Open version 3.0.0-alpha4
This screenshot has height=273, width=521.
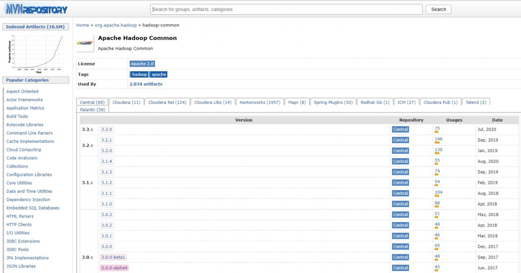(114, 268)
